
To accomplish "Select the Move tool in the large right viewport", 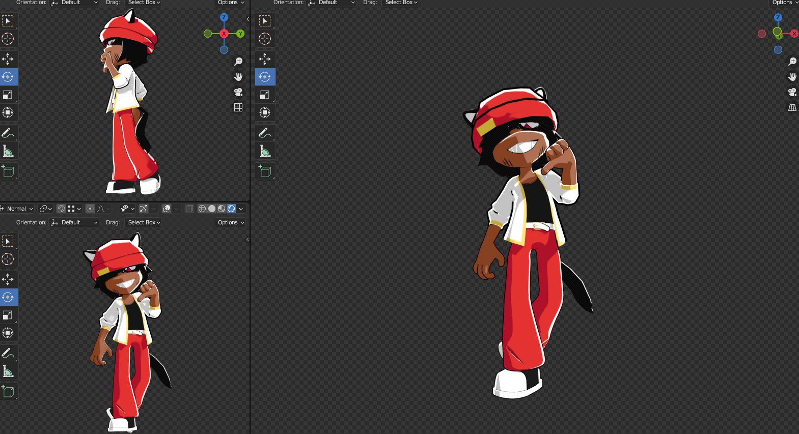I will [265, 59].
